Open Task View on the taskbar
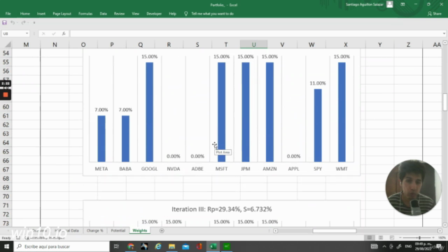Image resolution: width=448 pixels, height=252 pixels. (x=116, y=246)
